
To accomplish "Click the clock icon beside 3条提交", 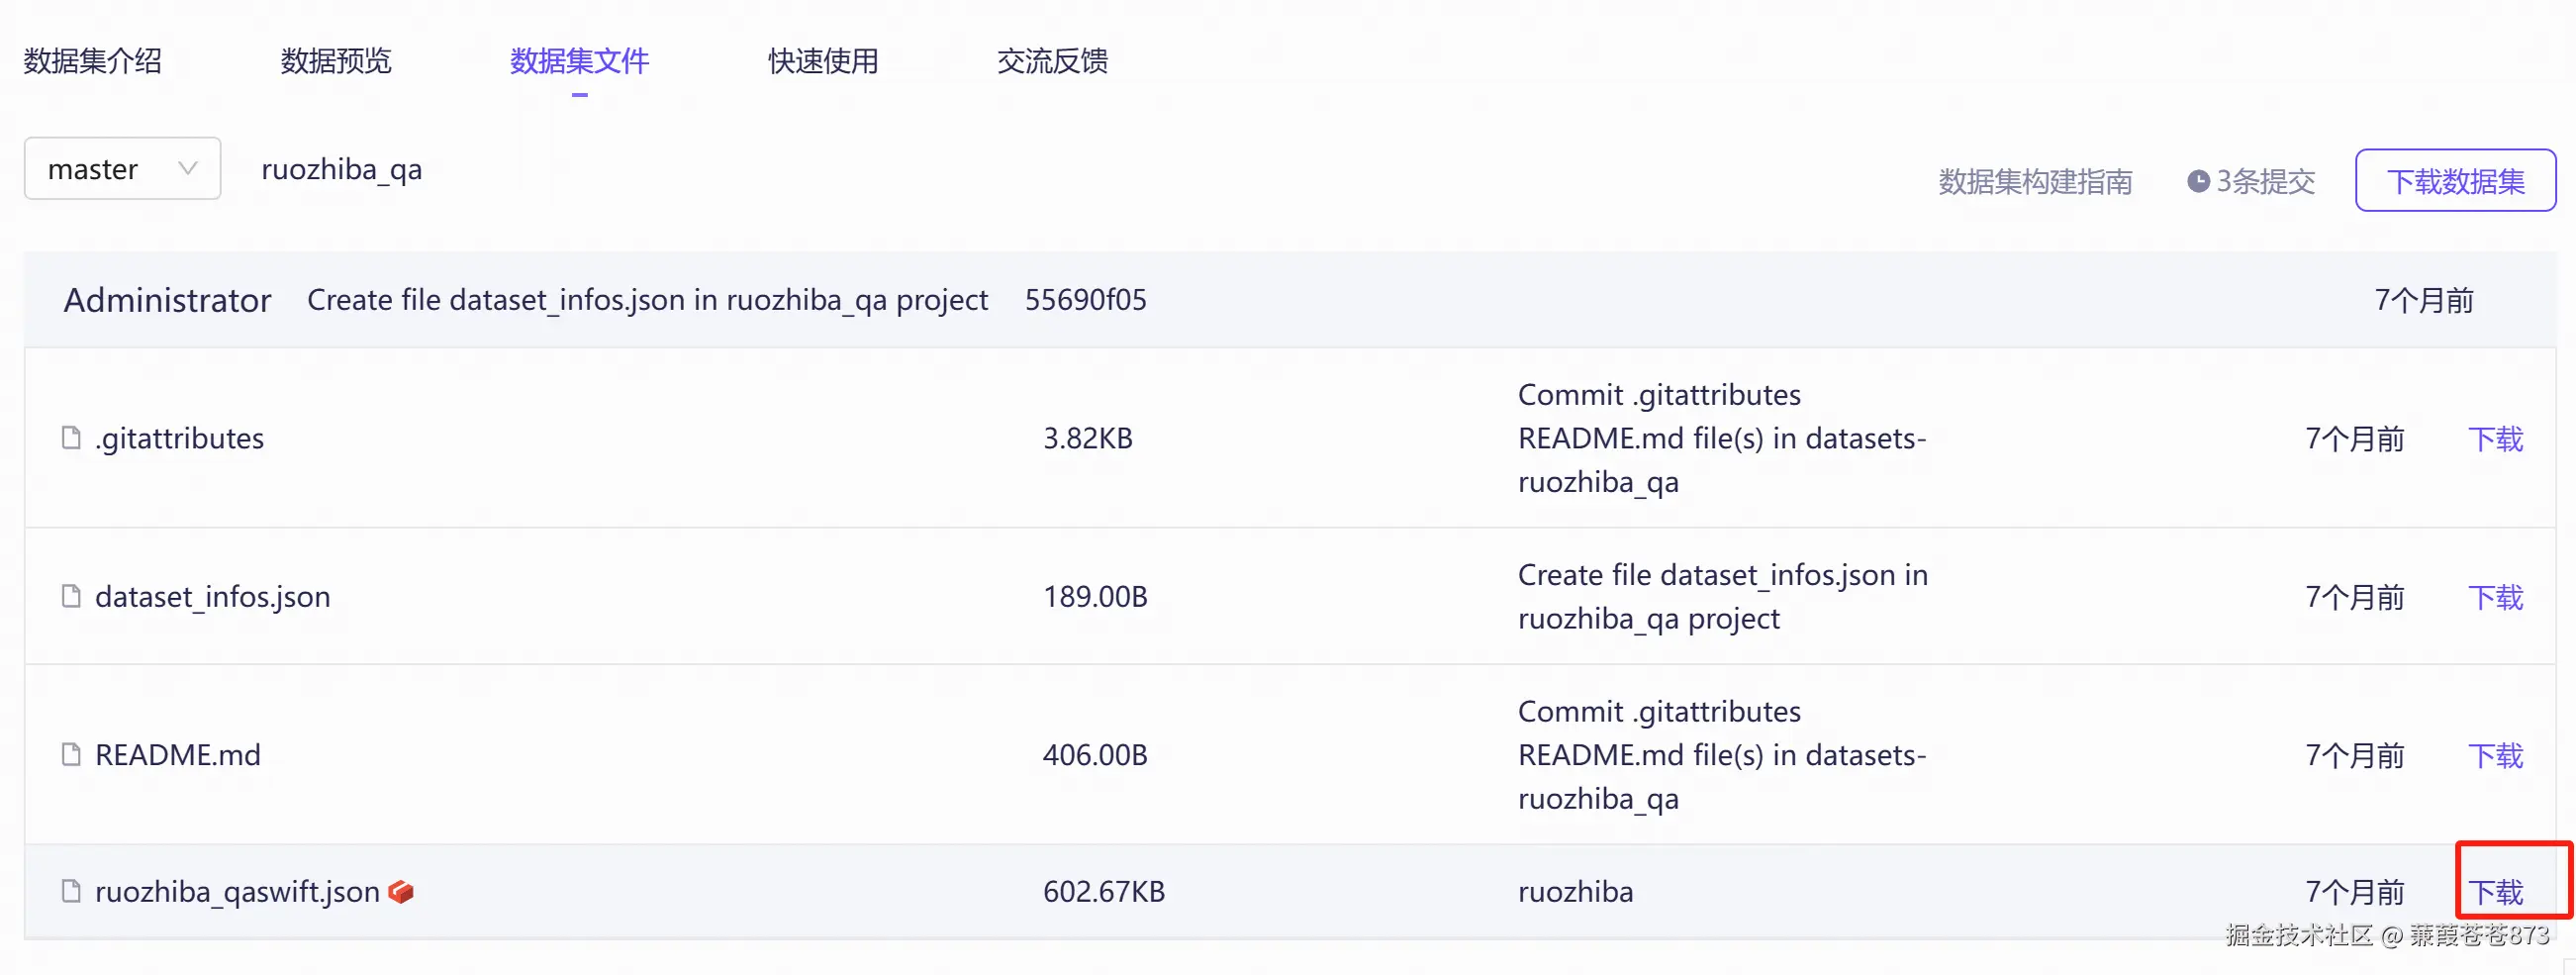I will 2198,182.
